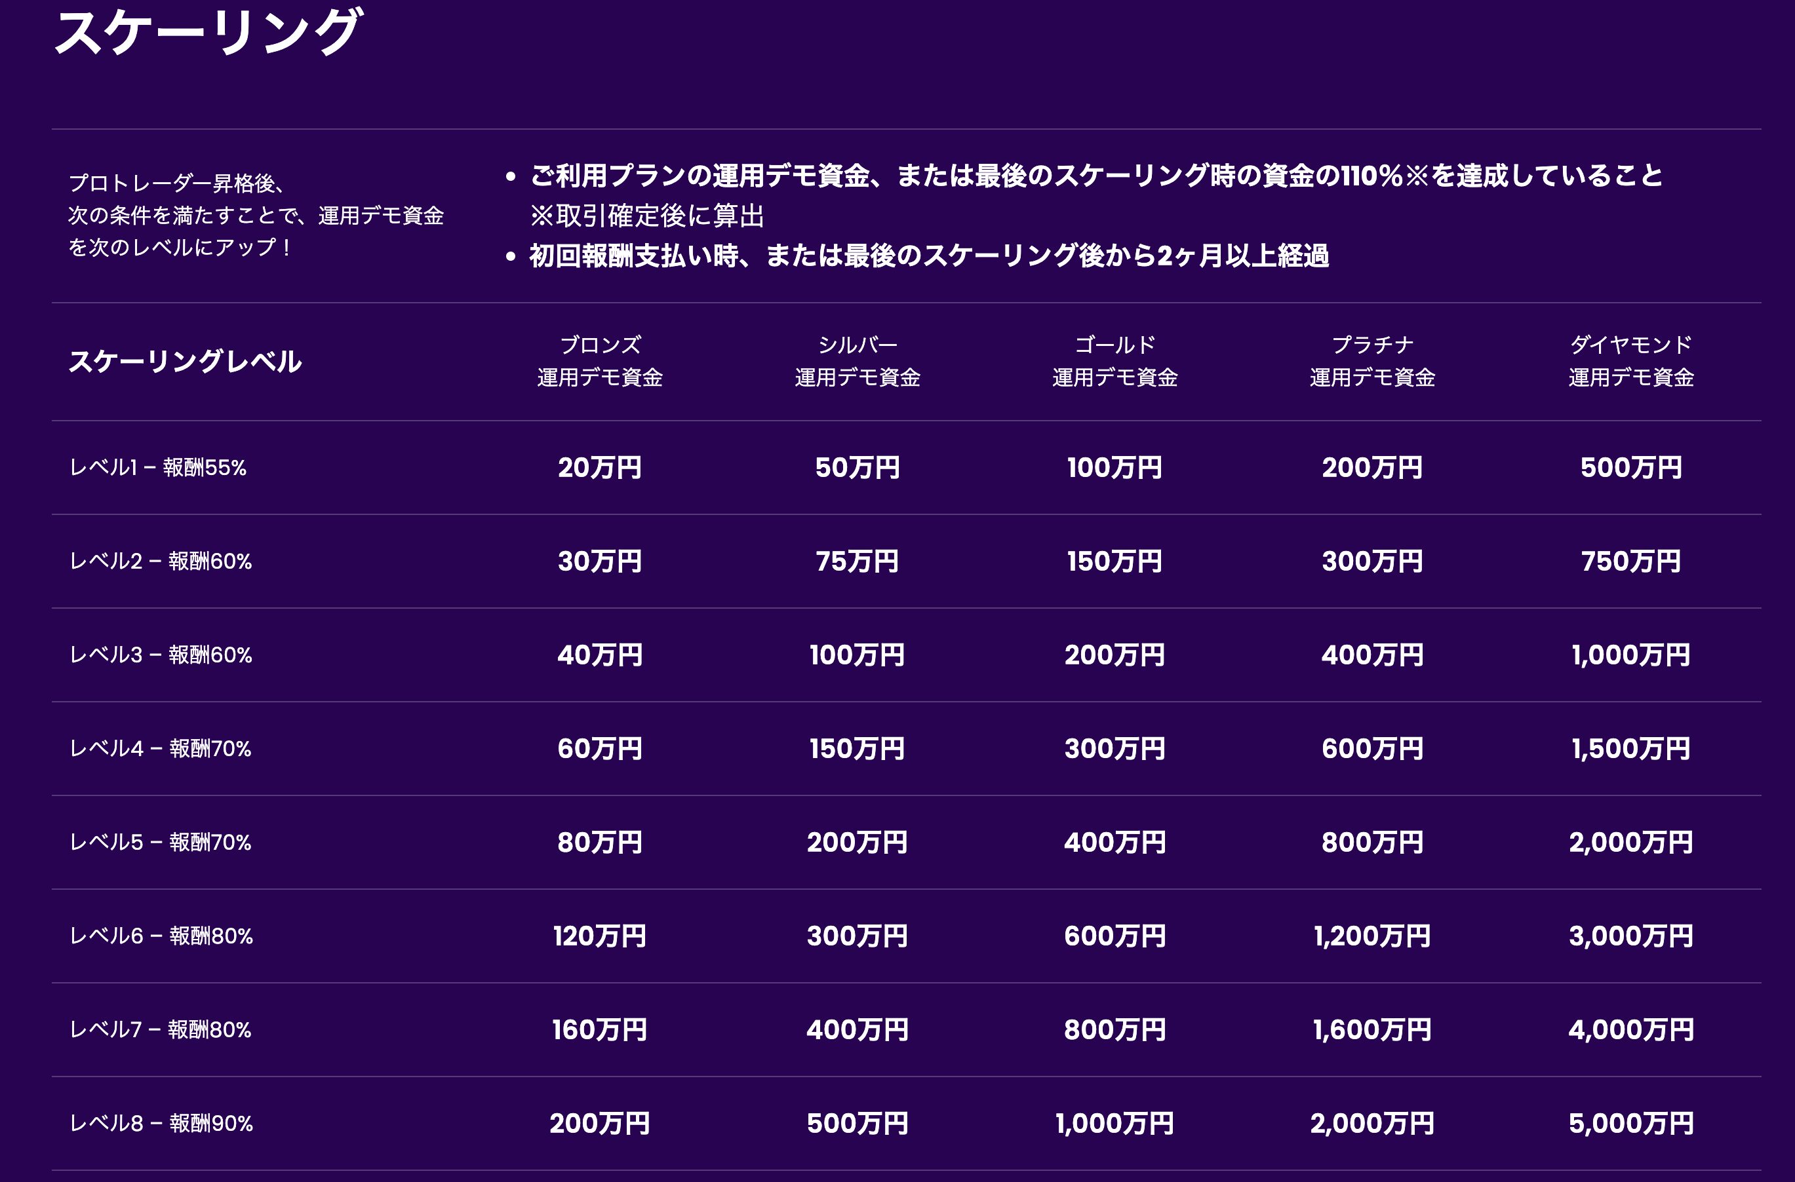Click the 1,200万円 Platinum level 6 cell
The image size is (1795, 1182).
click(1372, 936)
